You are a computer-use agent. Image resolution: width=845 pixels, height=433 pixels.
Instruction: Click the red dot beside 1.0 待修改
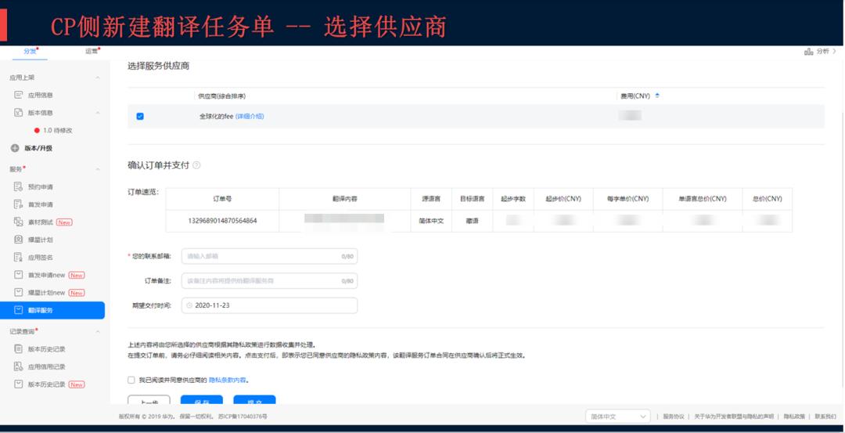(37, 131)
